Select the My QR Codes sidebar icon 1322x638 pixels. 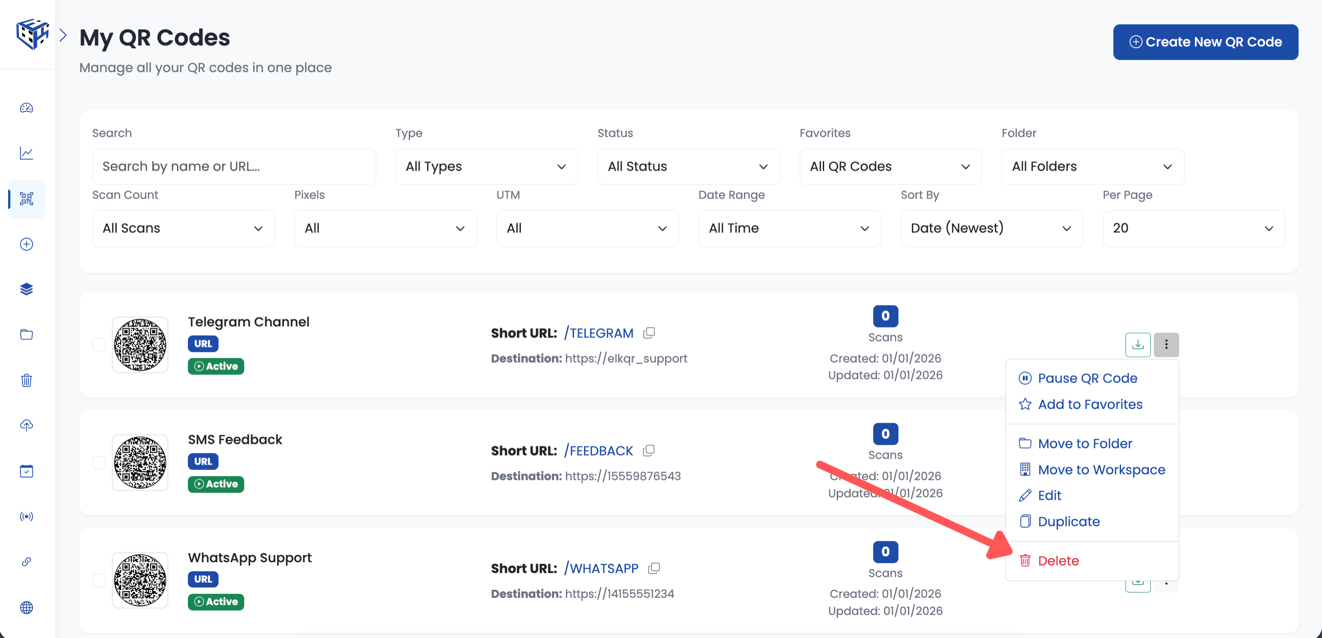26,199
